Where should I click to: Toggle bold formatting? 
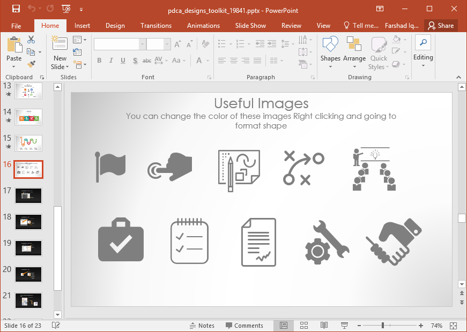tap(99, 61)
